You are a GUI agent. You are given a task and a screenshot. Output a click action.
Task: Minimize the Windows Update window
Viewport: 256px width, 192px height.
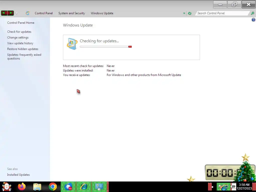click(x=220, y=4)
